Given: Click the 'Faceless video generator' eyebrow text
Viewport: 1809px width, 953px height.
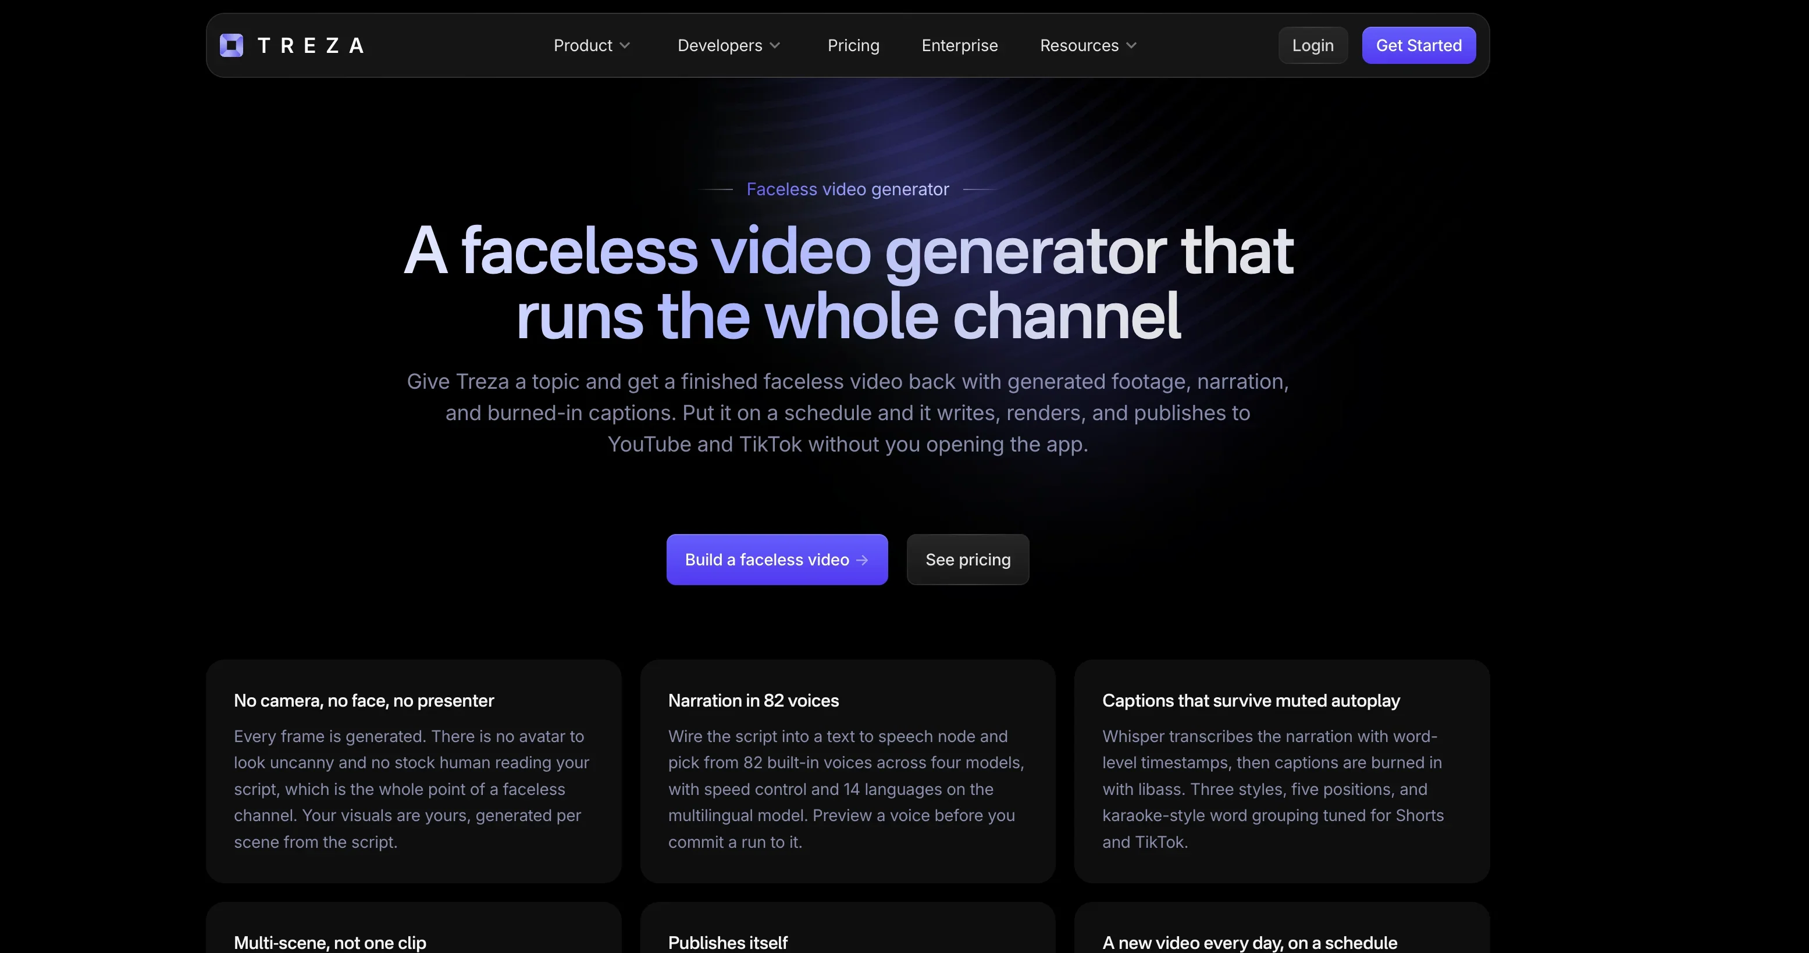Looking at the screenshot, I should pos(847,189).
